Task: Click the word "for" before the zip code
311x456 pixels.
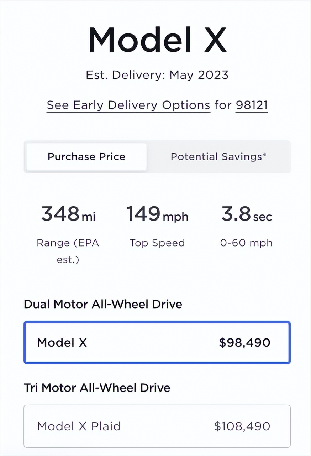Action: pos(223,105)
